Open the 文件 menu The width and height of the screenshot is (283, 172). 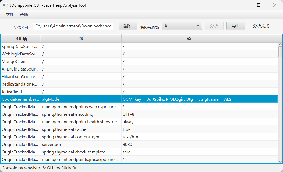click(10, 15)
